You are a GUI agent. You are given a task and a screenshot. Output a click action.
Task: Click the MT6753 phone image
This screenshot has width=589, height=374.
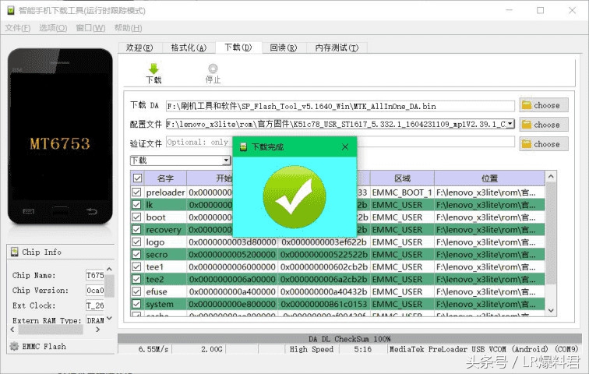click(60, 136)
